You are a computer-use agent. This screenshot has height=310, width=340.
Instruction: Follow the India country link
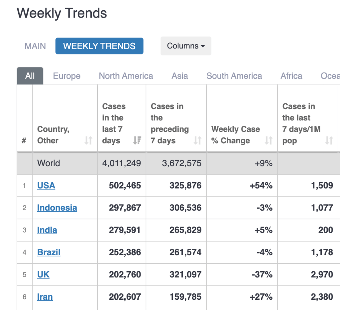[47, 230]
